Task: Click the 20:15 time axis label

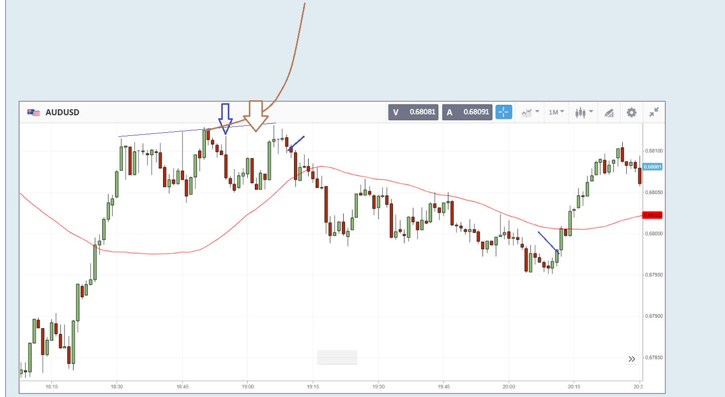Action: (x=574, y=387)
